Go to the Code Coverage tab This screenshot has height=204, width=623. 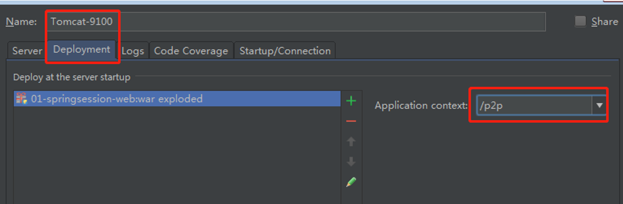click(x=191, y=51)
